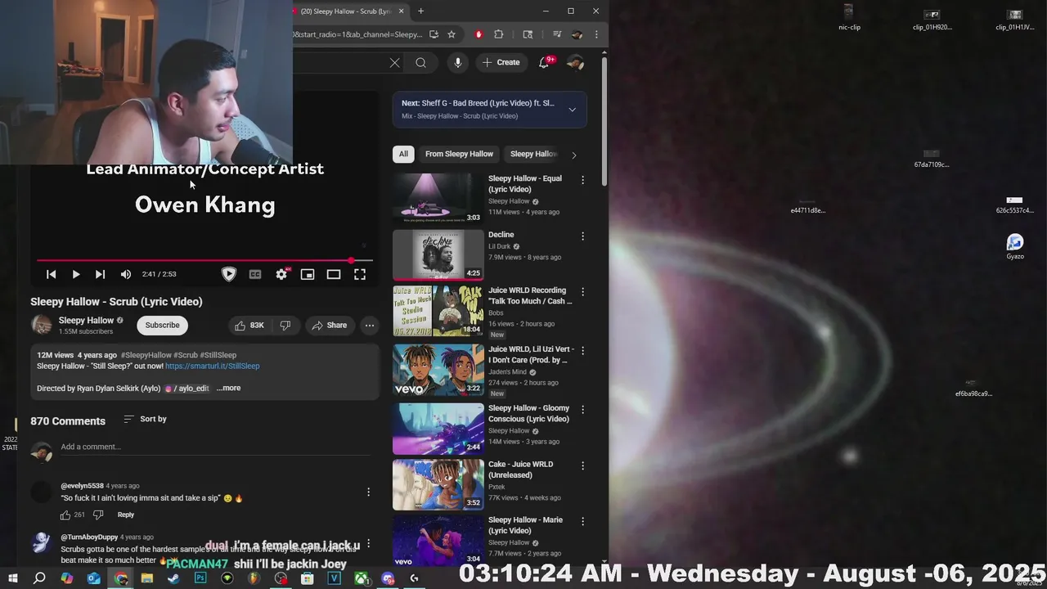This screenshot has width=1047, height=589.
Task: Show more filter chips with arrow
Action: 573,155
